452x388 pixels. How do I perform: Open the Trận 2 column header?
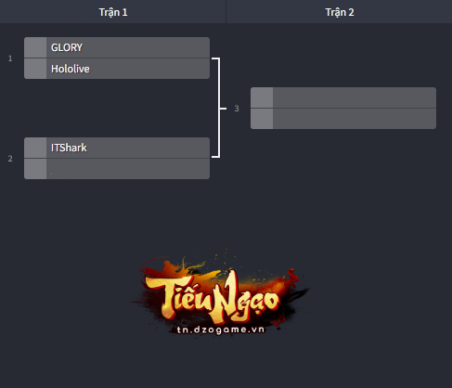point(340,12)
